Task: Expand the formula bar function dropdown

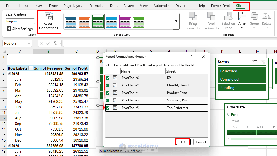Action: coord(59,43)
